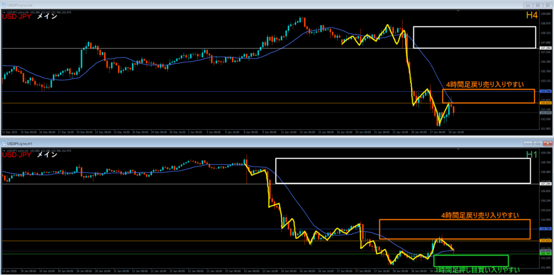Click the chart shift triangle marker on the H1 chart
Screen dimensions: 554x275
[x=459, y=150]
